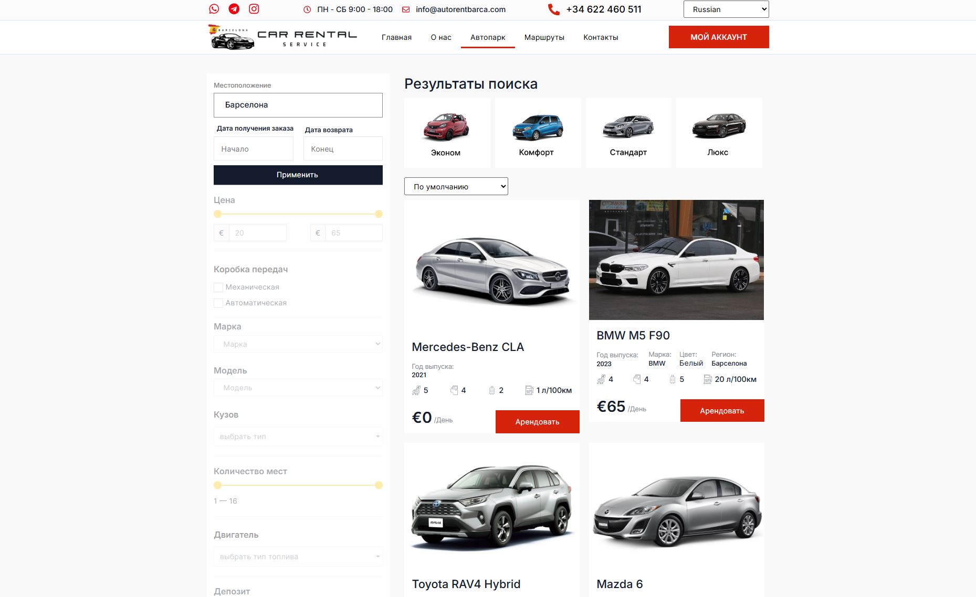Click the МОЙ АККАУНТ button
The width and height of the screenshot is (976, 597).
pos(719,37)
